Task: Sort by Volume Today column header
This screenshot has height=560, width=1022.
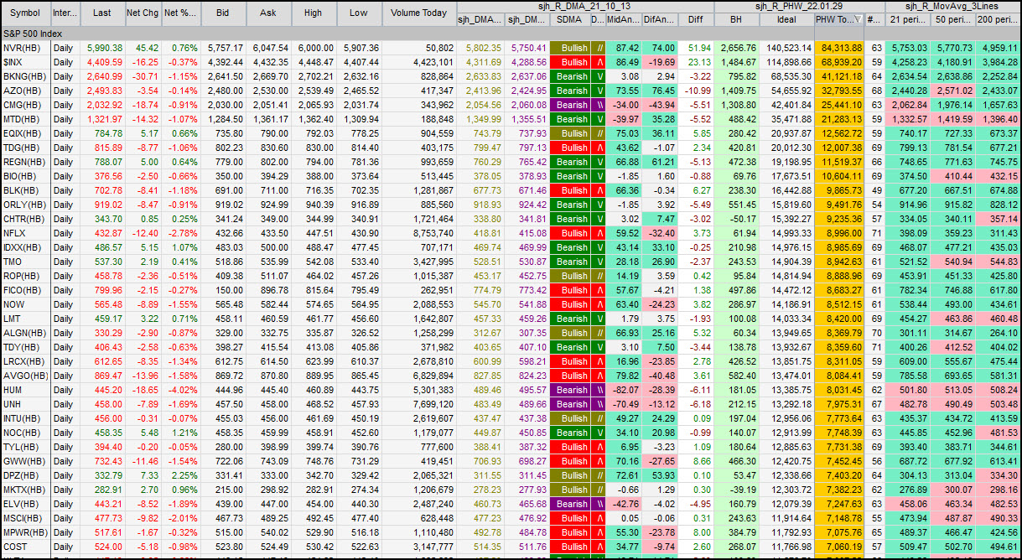Action: 419,13
